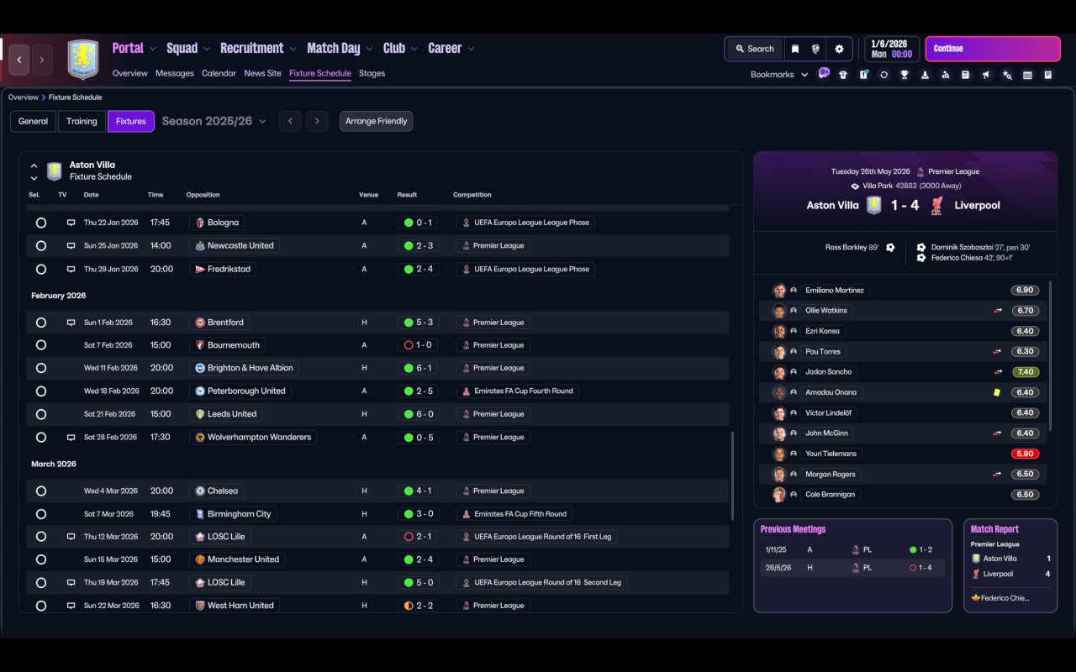Screen dimensions: 1076x672
Task: Select the Brentford fixture radio button
Action: (x=41, y=323)
